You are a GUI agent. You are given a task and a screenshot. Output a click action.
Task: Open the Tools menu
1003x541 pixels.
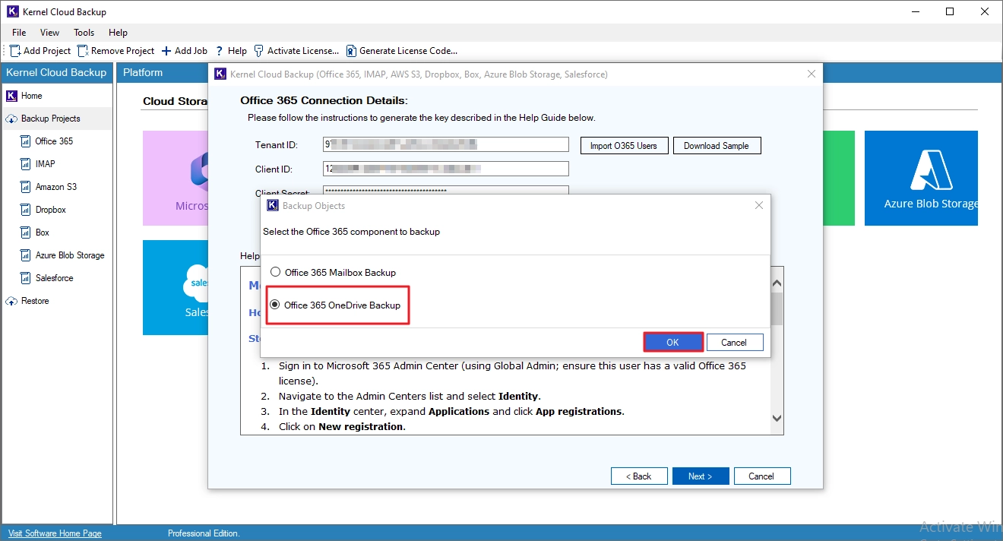click(x=84, y=33)
